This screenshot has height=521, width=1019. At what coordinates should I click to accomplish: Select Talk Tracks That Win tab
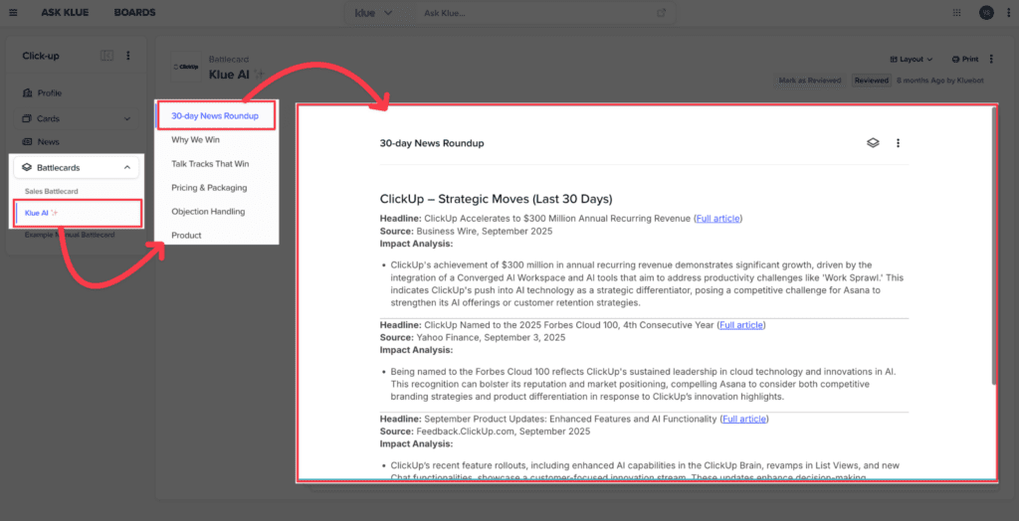pos(210,164)
